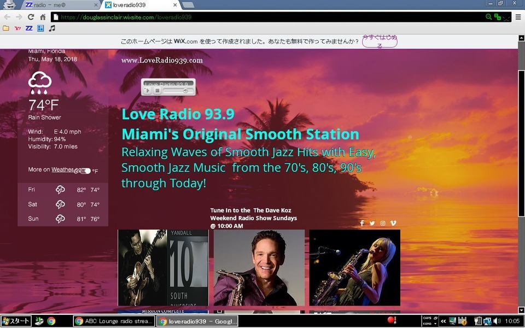Click the Wix start now button
The width and height of the screenshot is (525, 328).
(x=380, y=42)
